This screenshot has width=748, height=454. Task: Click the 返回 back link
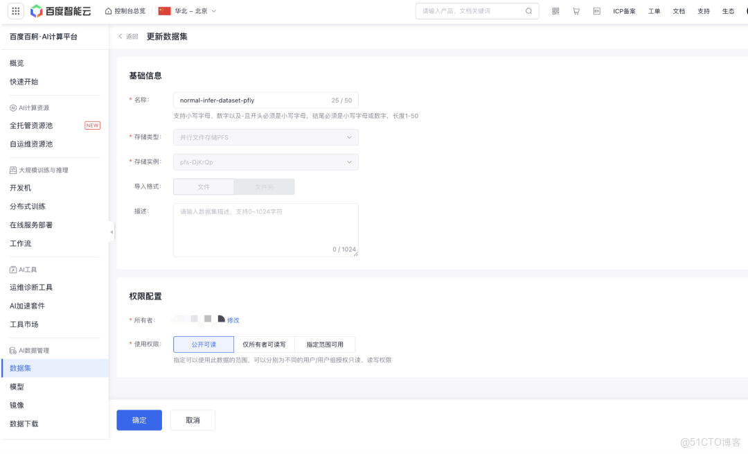pyautogui.click(x=130, y=37)
